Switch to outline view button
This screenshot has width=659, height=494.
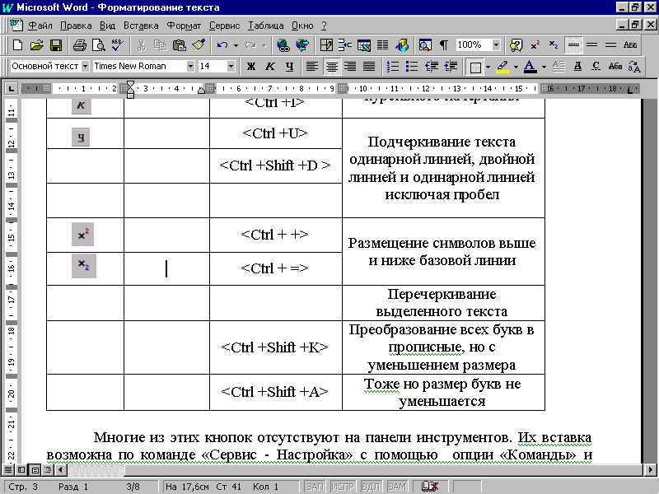(x=48, y=469)
